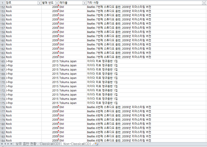207x147 pixels.
Task: Jump to last sheet with navigation arrow
Action: [x=11, y=144]
